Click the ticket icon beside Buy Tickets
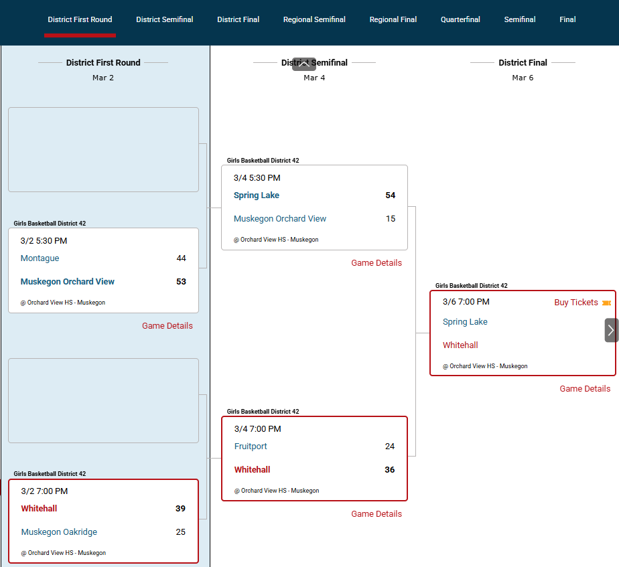The height and width of the screenshot is (567, 619). [x=606, y=303]
